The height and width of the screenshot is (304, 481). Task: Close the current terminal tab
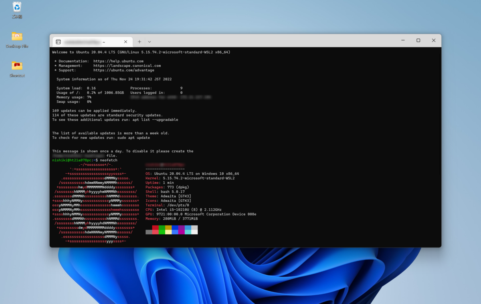pyautogui.click(x=125, y=42)
